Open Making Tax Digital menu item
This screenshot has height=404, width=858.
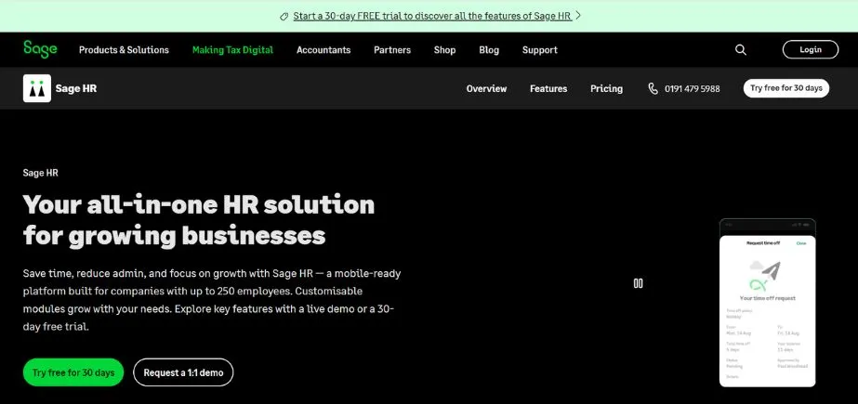232,50
